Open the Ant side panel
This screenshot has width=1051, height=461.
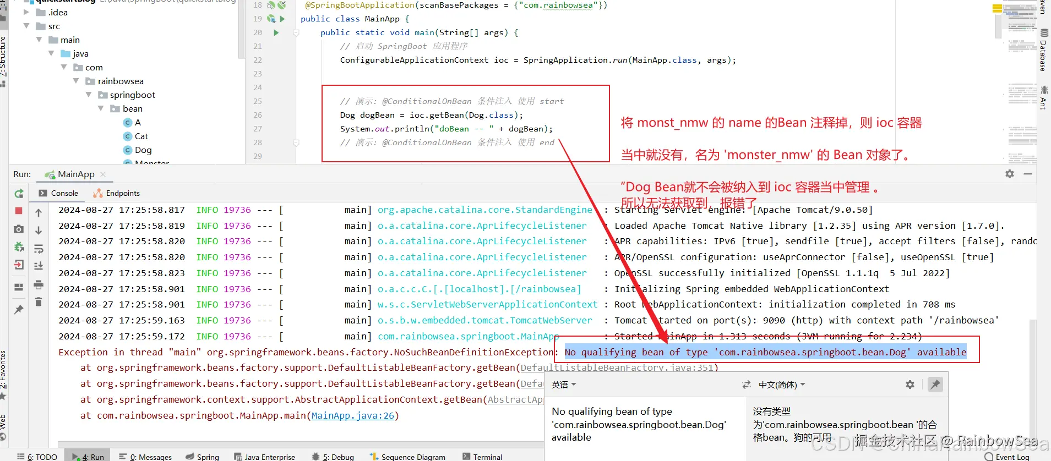[1043, 97]
